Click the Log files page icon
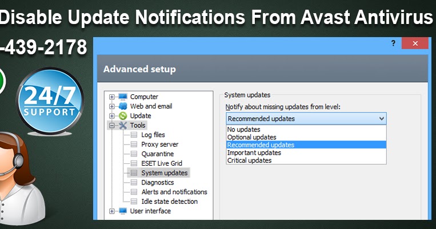 tap(134, 135)
